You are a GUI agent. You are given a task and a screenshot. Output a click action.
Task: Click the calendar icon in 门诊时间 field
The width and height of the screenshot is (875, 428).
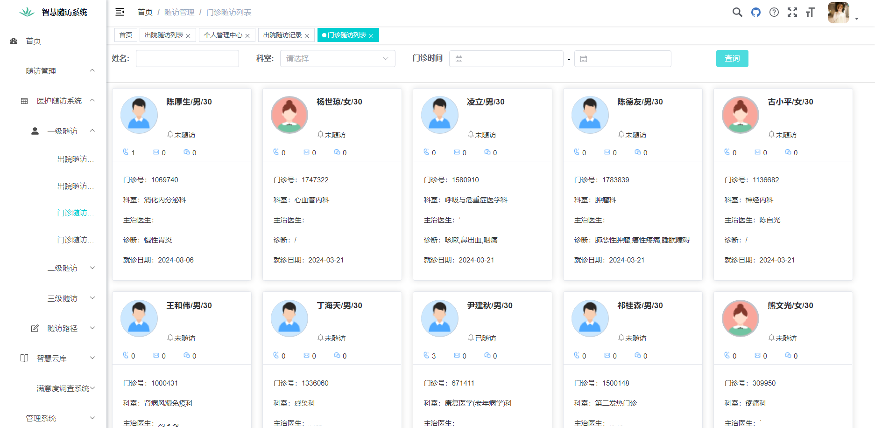(x=459, y=58)
